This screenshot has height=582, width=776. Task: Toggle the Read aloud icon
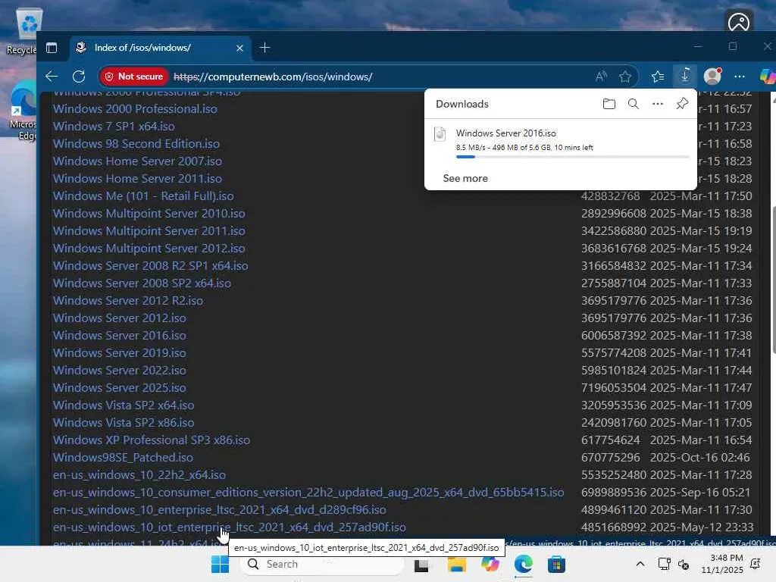tap(601, 77)
